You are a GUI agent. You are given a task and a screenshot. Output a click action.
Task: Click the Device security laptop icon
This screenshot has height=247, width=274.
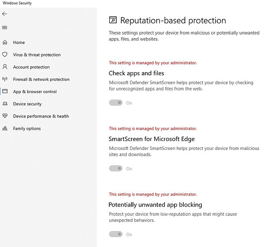pyautogui.click(x=5, y=104)
